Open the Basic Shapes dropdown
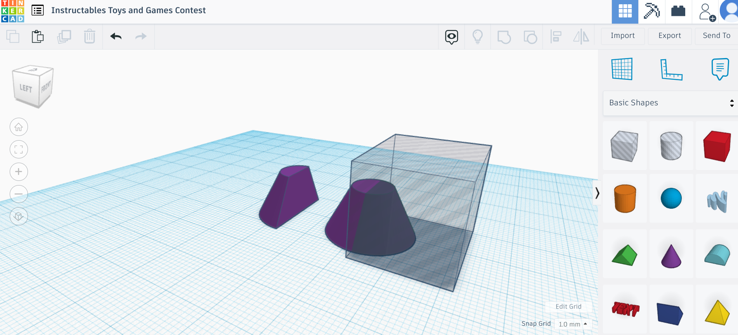738x335 pixels. point(670,103)
